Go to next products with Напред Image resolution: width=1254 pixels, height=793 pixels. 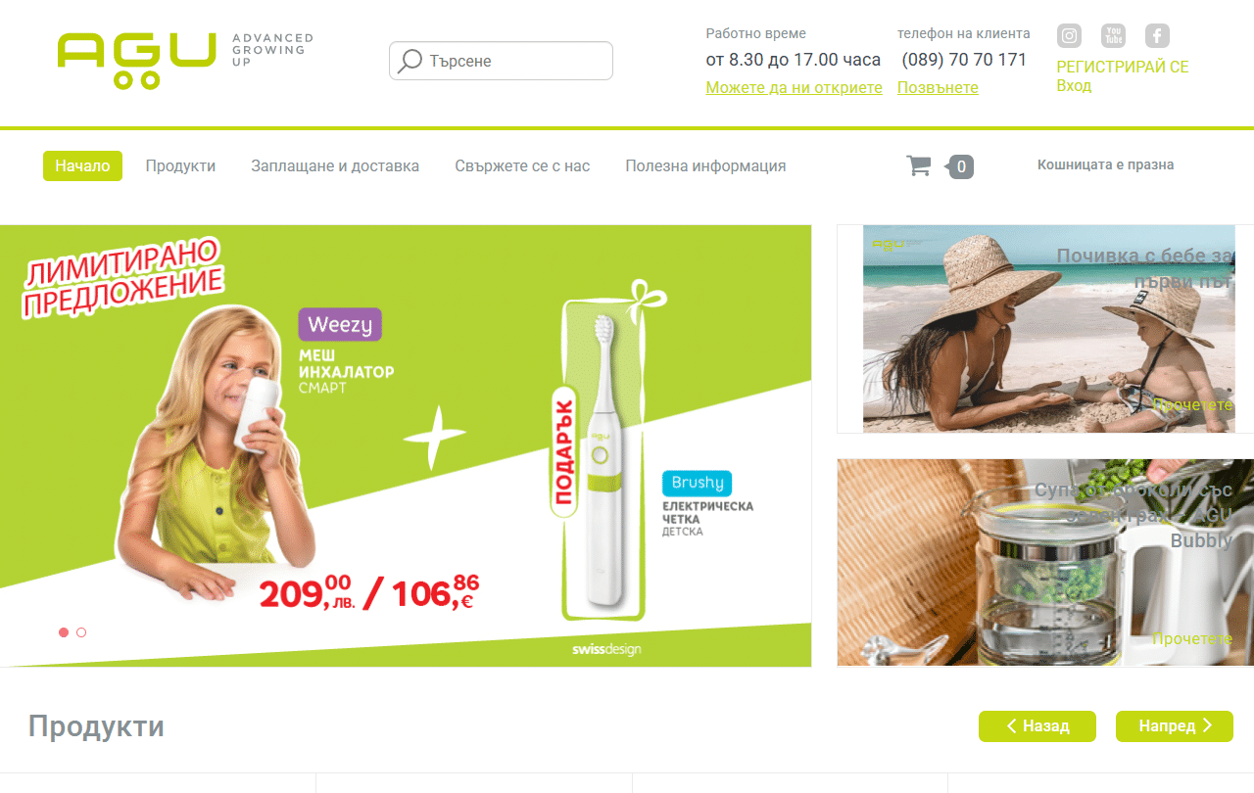click(1175, 726)
